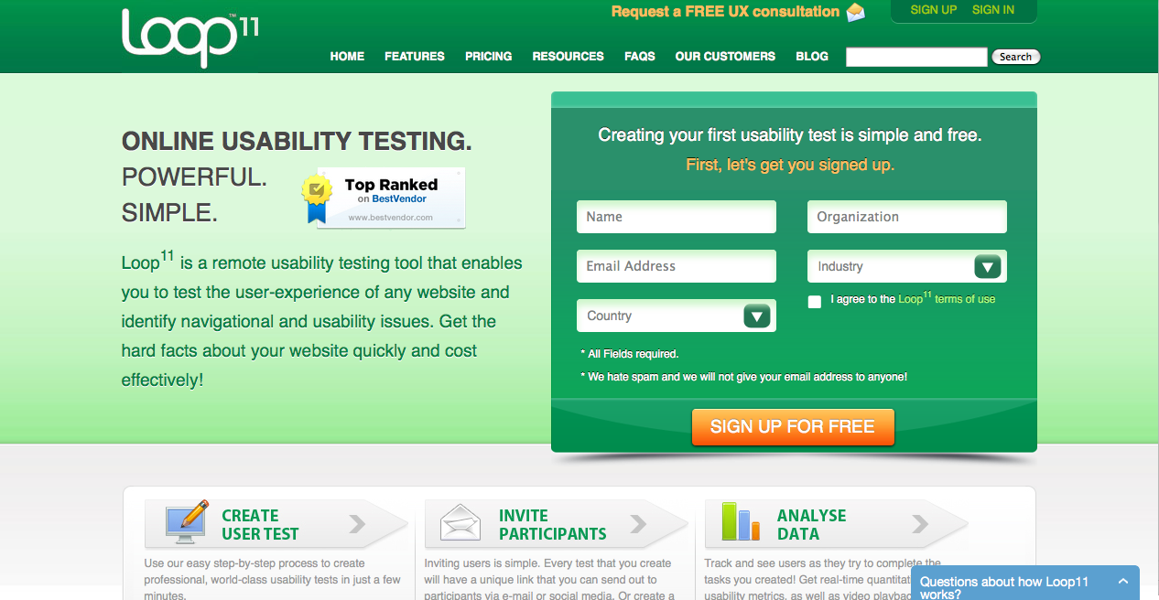The image size is (1159, 600).
Task: Click Request a FREE UX consultation link
Action: 725,12
